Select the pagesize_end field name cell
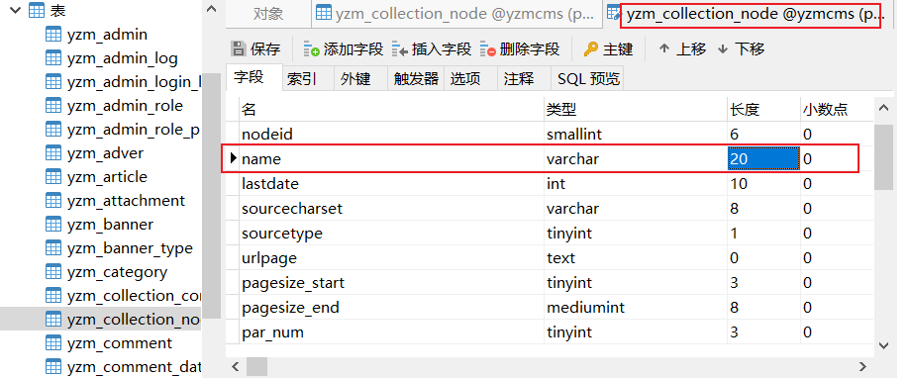Image resolution: width=909 pixels, height=378 pixels. click(x=392, y=308)
